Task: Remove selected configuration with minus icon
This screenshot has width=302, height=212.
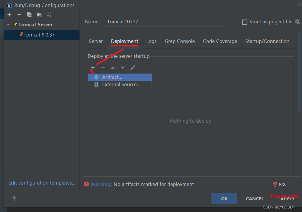Action: 19,15
